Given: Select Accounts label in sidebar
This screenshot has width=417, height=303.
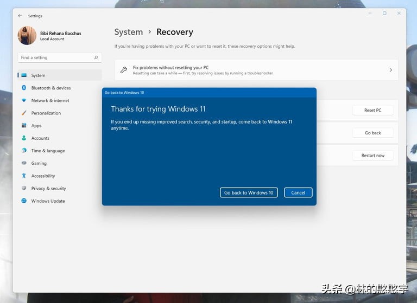Looking at the screenshot, I should coord(40,138).
